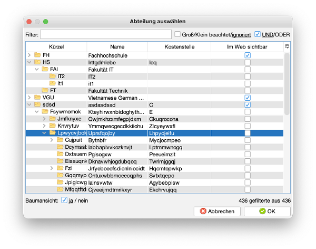Click the Knvrytuv folder icon
The width and height of the screenshot is (316, 249).
(53, 126)
